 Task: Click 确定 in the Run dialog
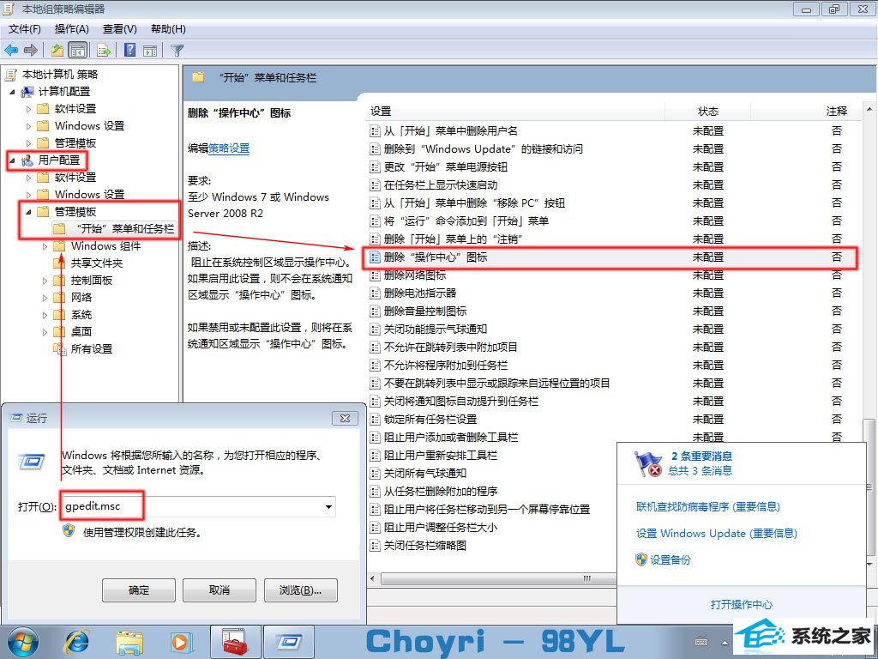point(138,590)
